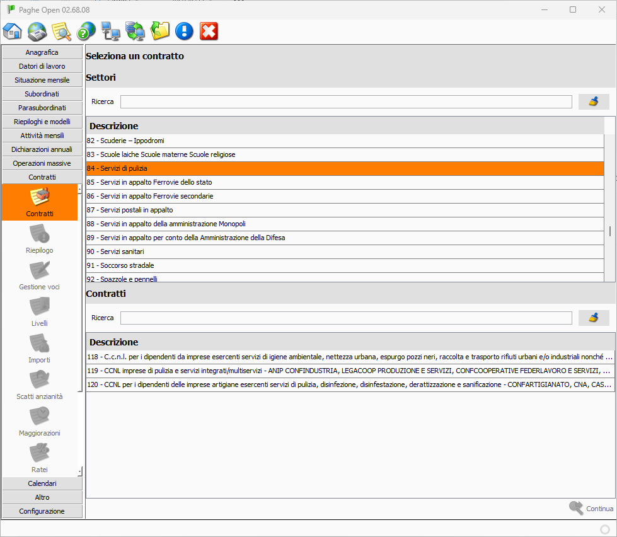617x537 pixels.
Task: Open the globe with newspaper icon
Action: pos(37,31)
